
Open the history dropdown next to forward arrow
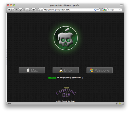coord(16,10)
